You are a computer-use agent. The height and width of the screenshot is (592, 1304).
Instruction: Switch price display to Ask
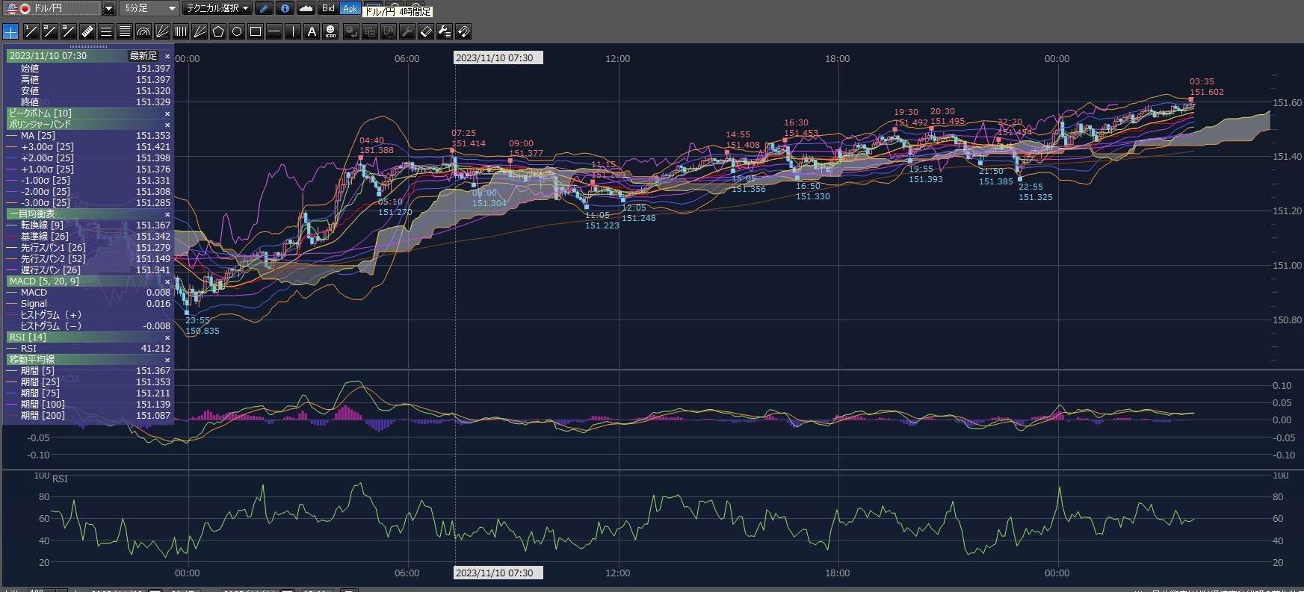coord(350,8)
